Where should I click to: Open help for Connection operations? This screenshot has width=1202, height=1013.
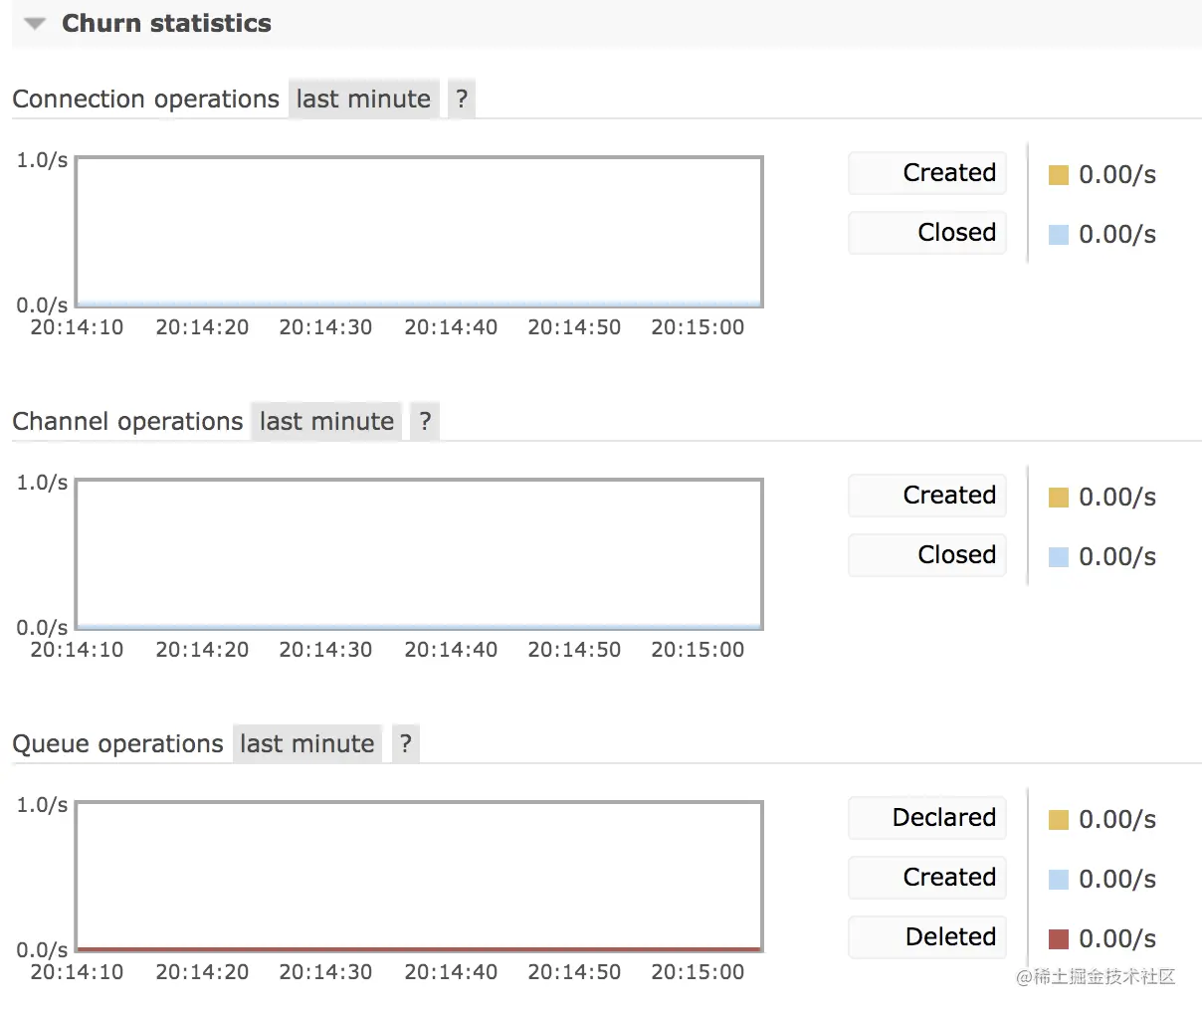[462, 99]
